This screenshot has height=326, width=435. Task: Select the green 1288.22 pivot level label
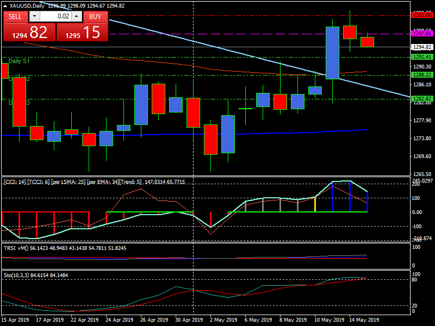click(422, 75)
